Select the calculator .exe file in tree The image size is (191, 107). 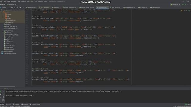tap(10, 29)
